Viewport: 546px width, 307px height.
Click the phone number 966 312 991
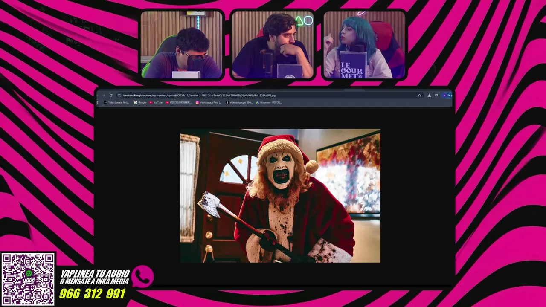(92, 294)
